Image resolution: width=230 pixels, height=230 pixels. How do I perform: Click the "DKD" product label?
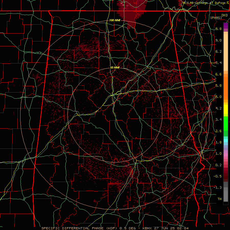(x=224, y=15)
